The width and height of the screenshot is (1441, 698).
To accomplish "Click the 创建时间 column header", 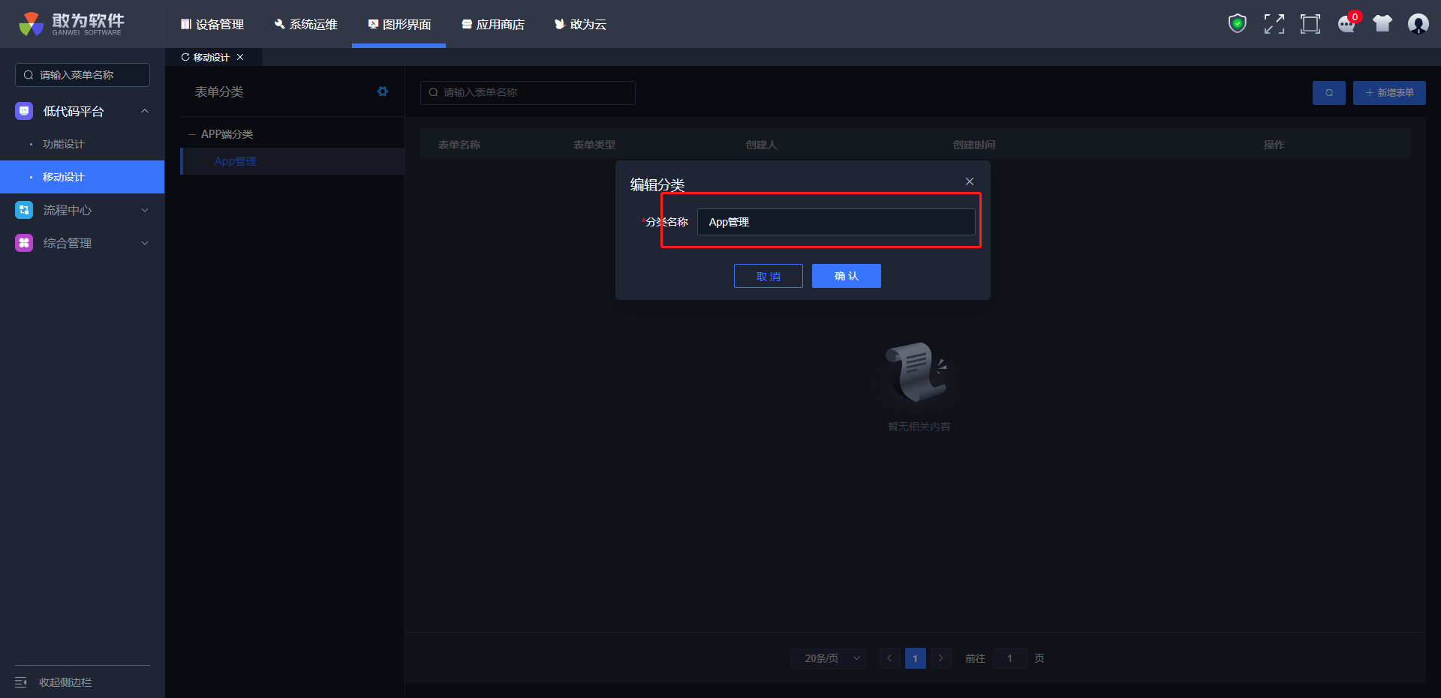I will 974,145.
